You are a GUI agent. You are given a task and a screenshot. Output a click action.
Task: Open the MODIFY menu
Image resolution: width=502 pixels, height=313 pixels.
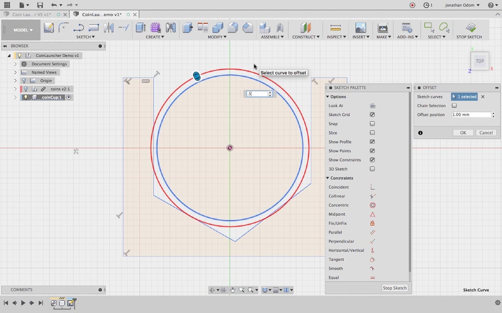217,37
